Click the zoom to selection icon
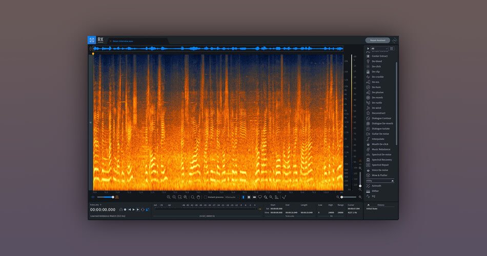The image size is (487, 256). coord(179,197)
